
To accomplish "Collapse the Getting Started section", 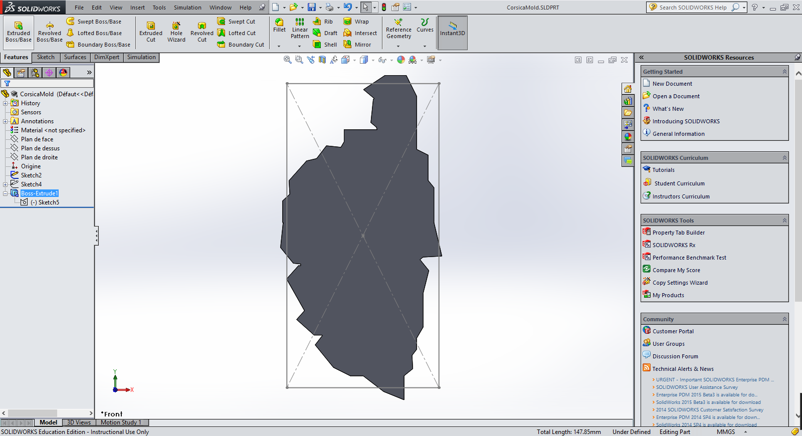I will pyautogui.click(x=784, y=72).
